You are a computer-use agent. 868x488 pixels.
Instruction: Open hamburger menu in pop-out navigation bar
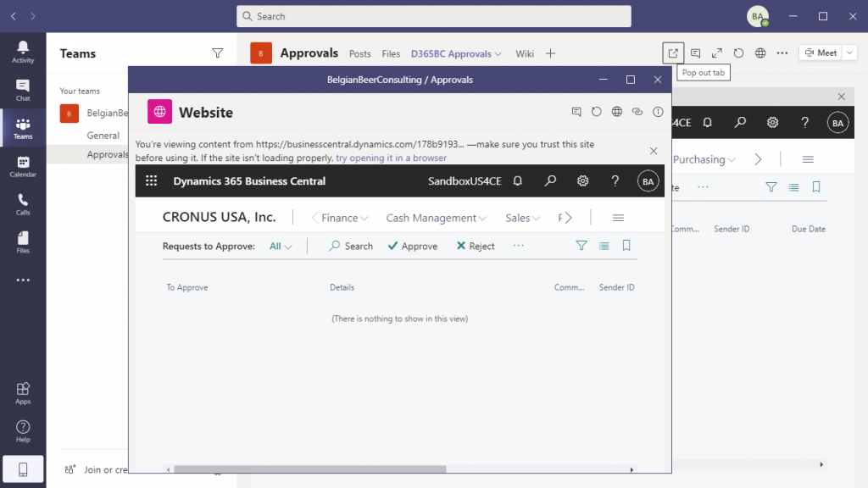618,218
